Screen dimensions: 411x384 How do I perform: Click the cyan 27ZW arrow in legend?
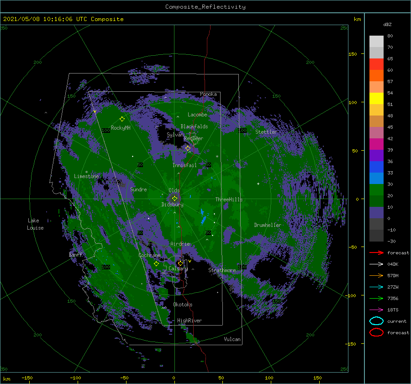(376, 287)
